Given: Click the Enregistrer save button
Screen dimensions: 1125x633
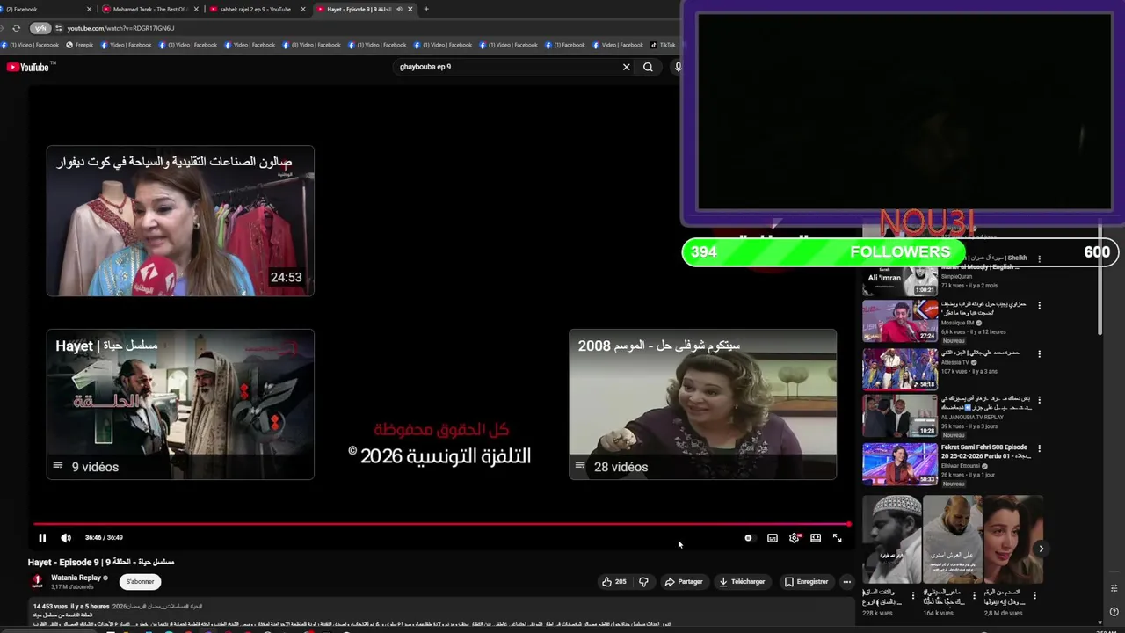Looking at the screenshot, I should coord(806,582).
